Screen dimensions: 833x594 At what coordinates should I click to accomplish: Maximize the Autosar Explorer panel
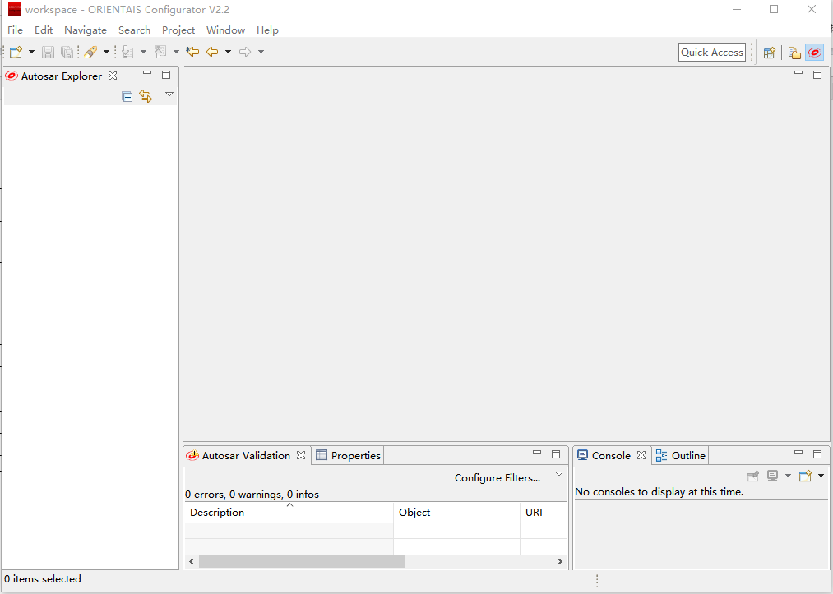[x=166, y=75]
